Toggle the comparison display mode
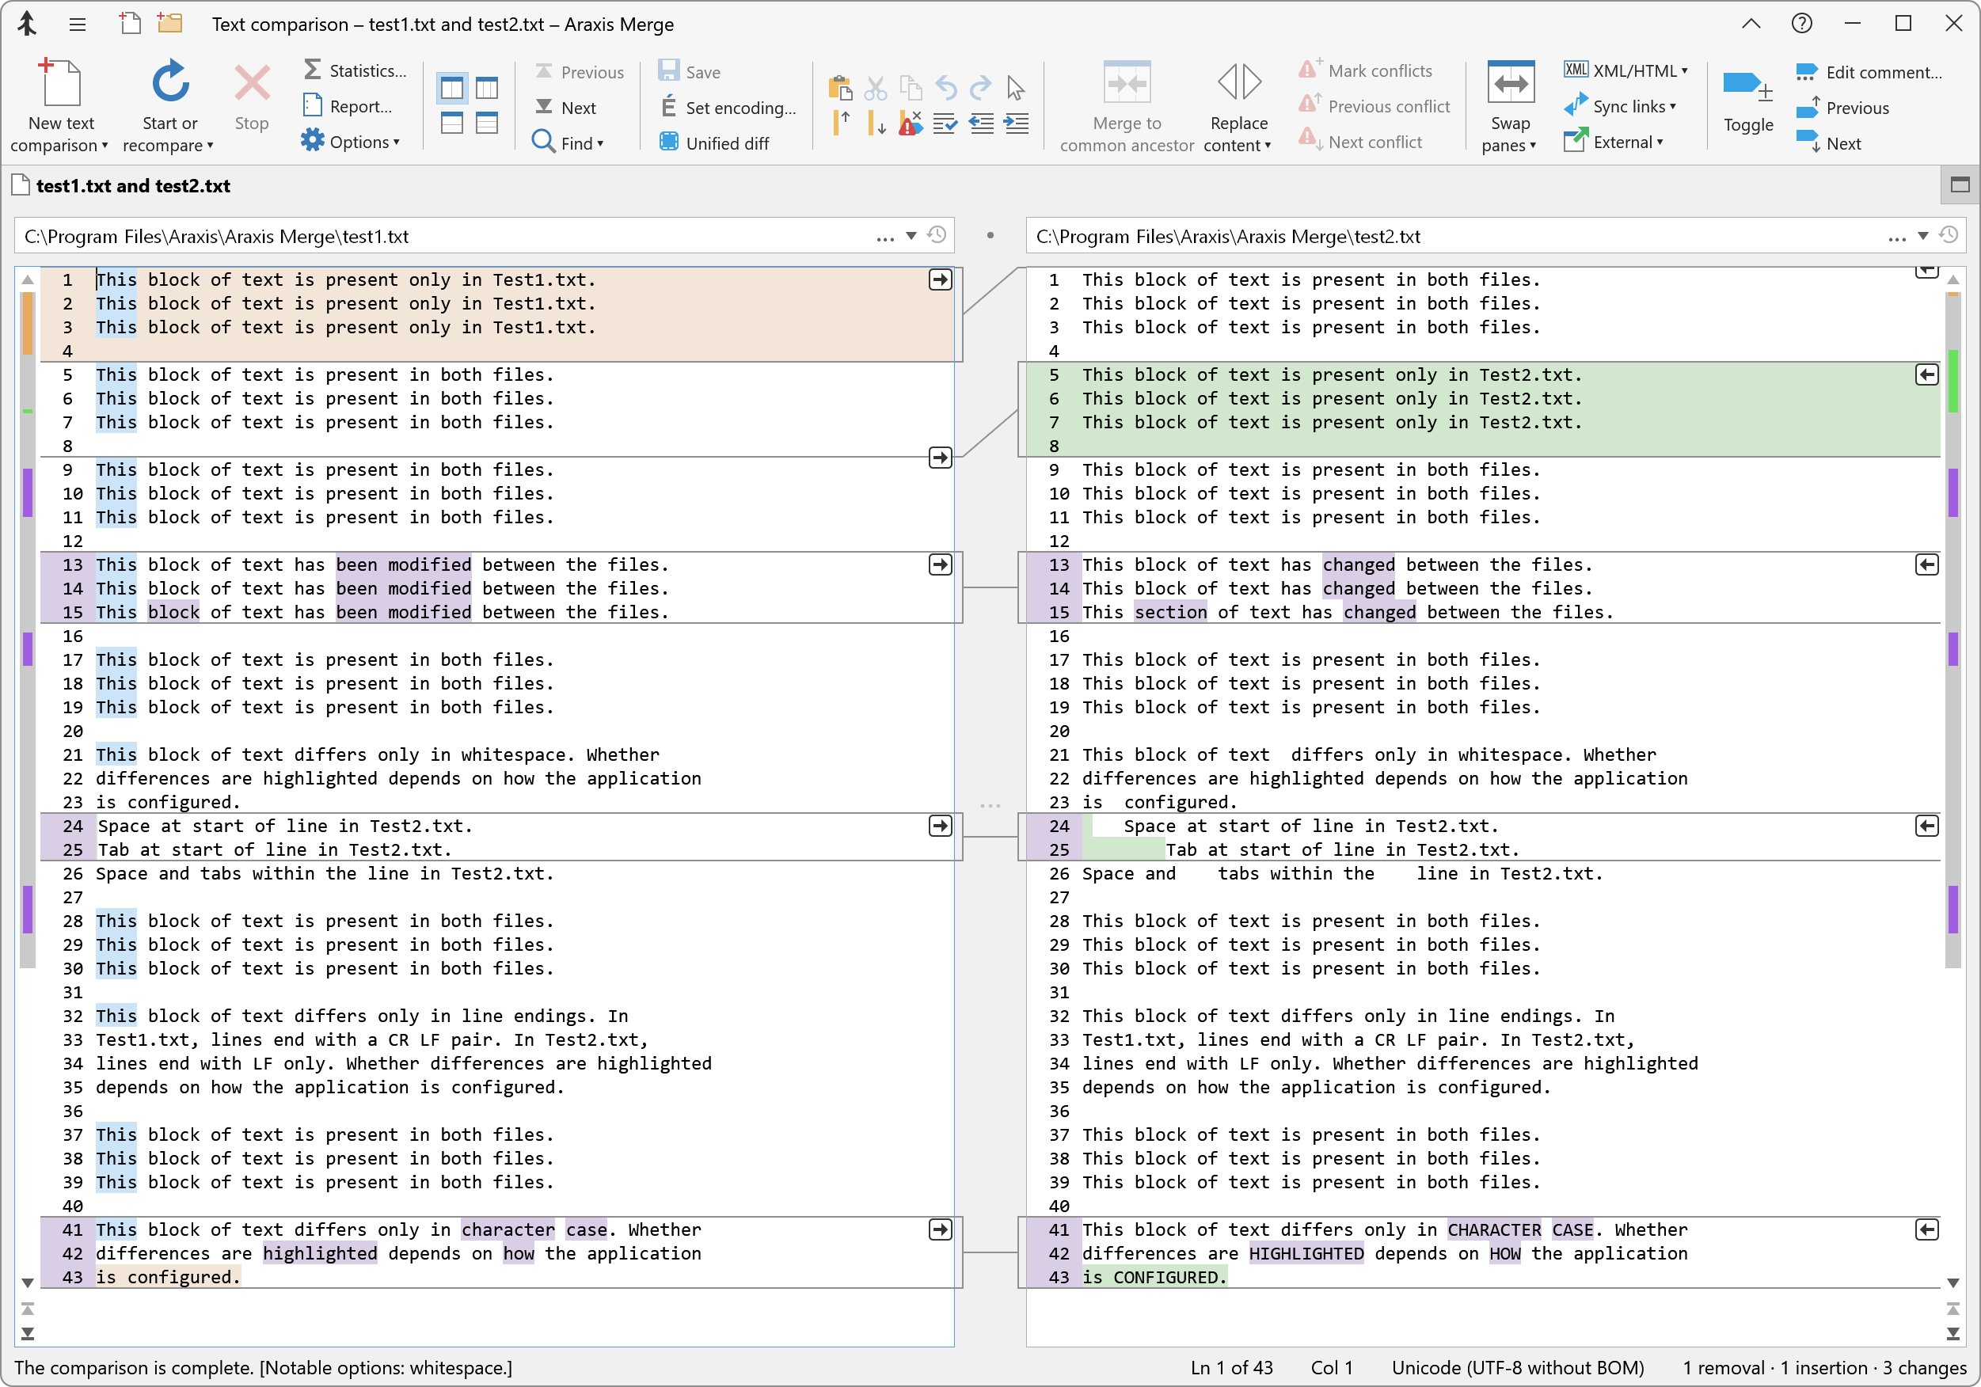Screen dimensions: 1981x1387 [x=1748, y=104]
